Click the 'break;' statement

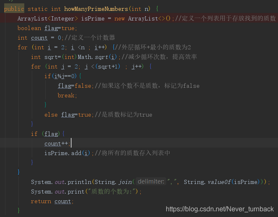tap(67, 95)
